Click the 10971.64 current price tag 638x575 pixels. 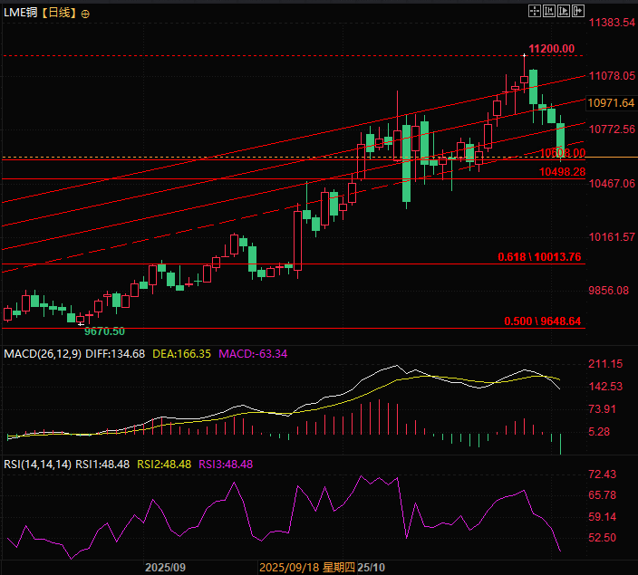pyautogui.click(x=611, y=103)
